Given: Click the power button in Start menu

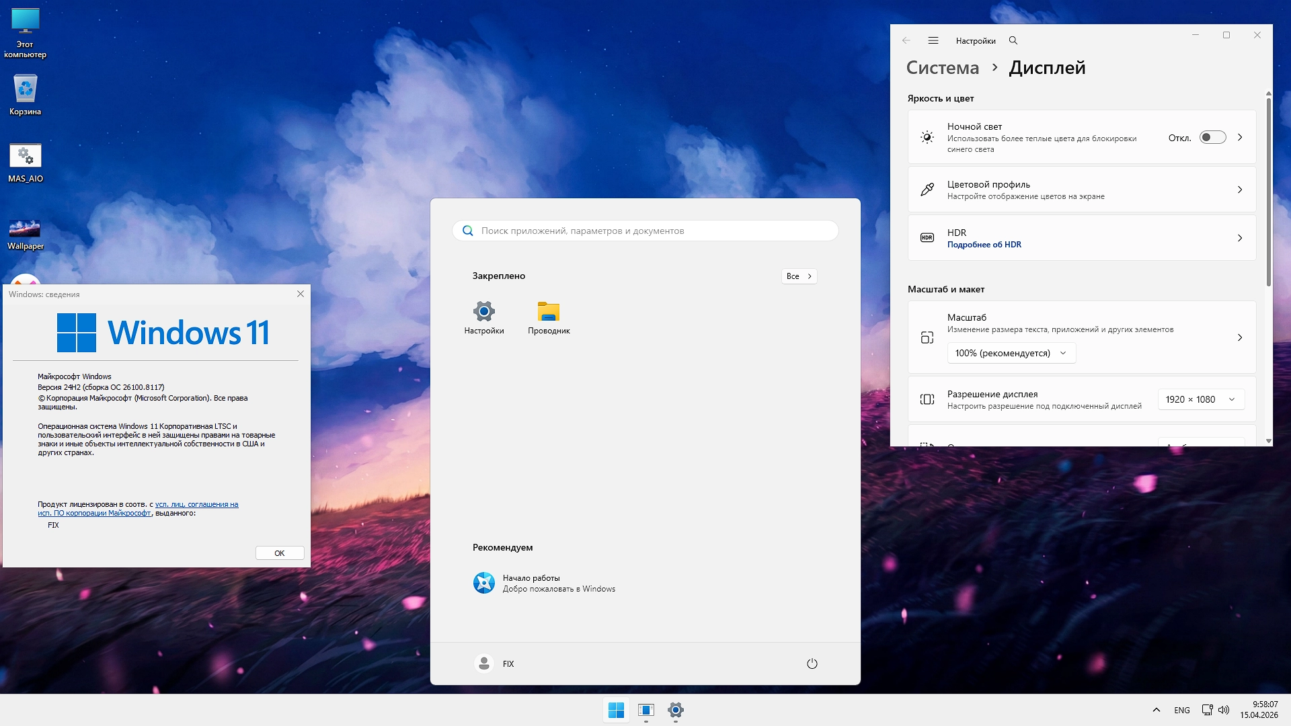Looking at the screenshot, I should (812, 663).
